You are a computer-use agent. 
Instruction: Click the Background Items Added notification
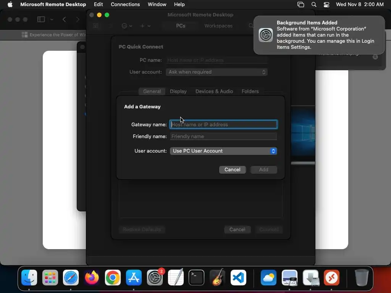coord(319,35)
